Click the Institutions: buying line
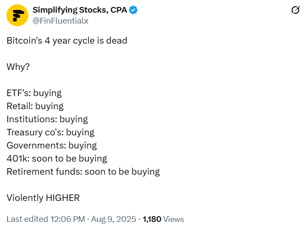 pyautogui.click(x=47, y=119)
